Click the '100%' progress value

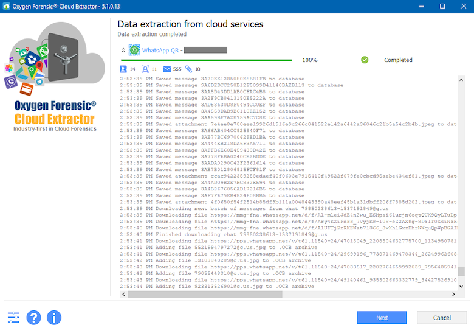click(x=310, y=60)
